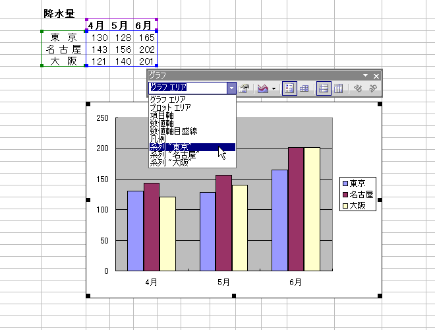Expand the chart type dropdown arrow
The image size is (435, 330).
tap(274, 89)
